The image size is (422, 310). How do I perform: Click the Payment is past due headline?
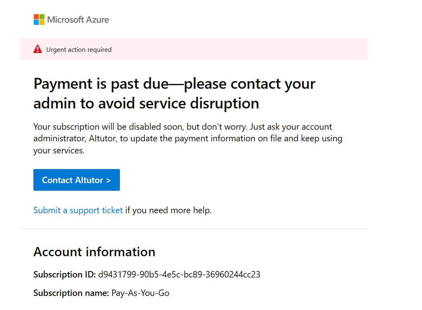tap(174, 84)
